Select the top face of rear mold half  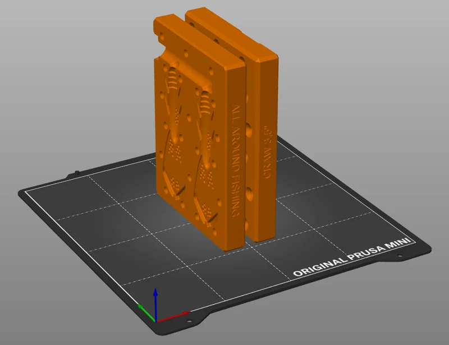click(232, 34)
